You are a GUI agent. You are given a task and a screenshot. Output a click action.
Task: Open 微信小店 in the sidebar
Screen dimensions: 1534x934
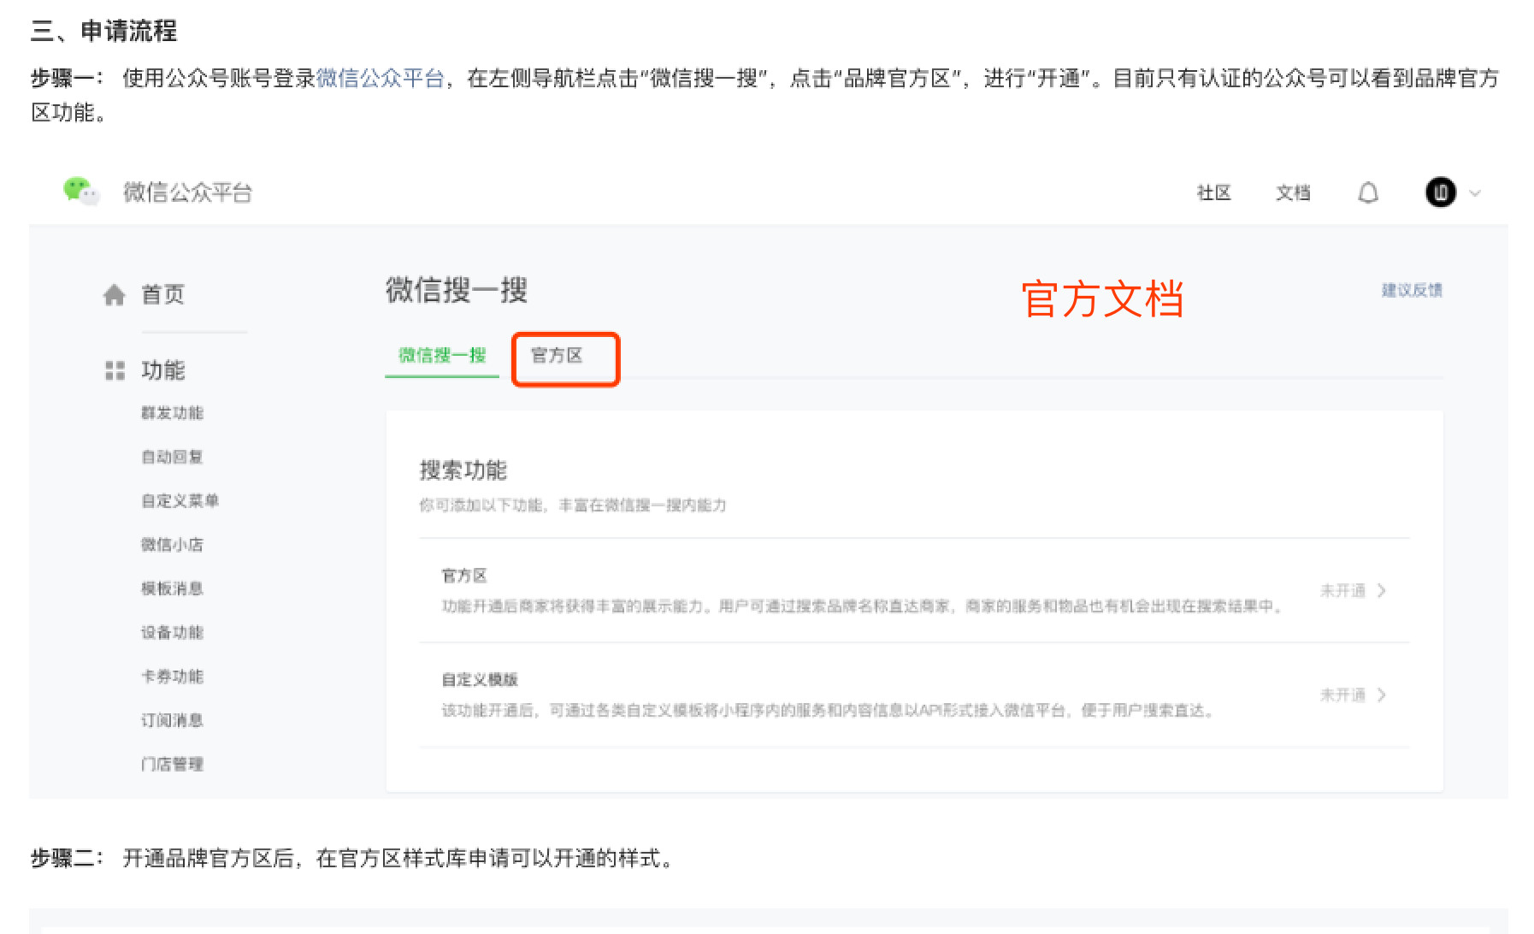[x=172, y=545]
